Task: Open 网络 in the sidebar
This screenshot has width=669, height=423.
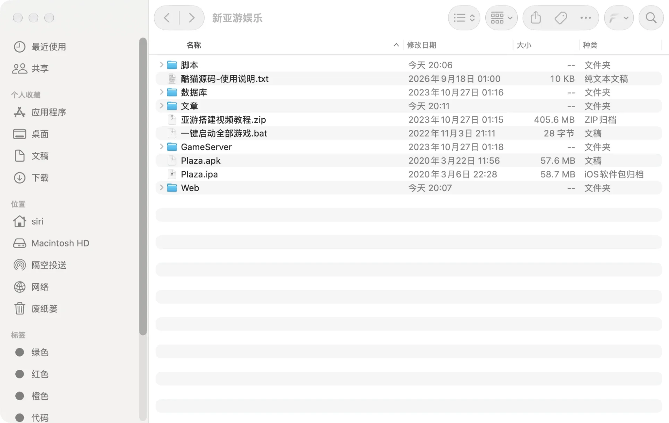Action: 31,287
